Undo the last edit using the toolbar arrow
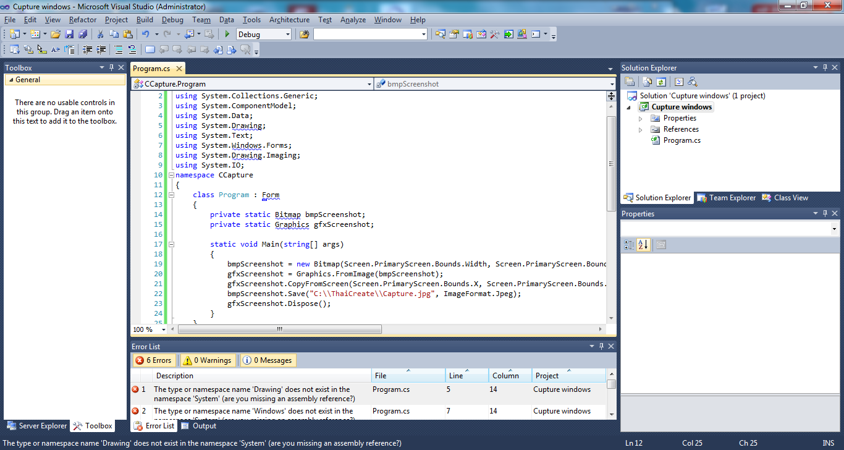This screenshot has width=844, height=450. [146, 34]
